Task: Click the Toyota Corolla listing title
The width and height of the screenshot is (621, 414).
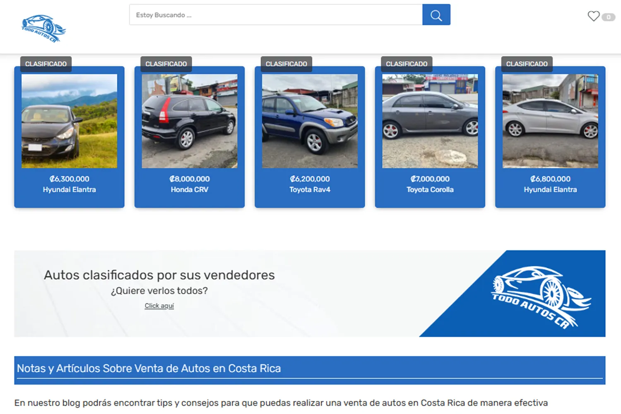Action: coord(430,190)
